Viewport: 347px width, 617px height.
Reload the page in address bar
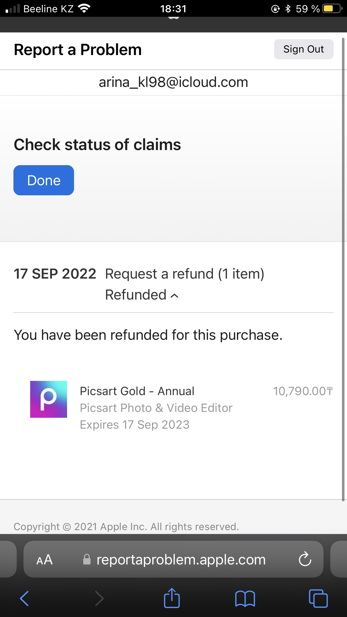(305, 559)
